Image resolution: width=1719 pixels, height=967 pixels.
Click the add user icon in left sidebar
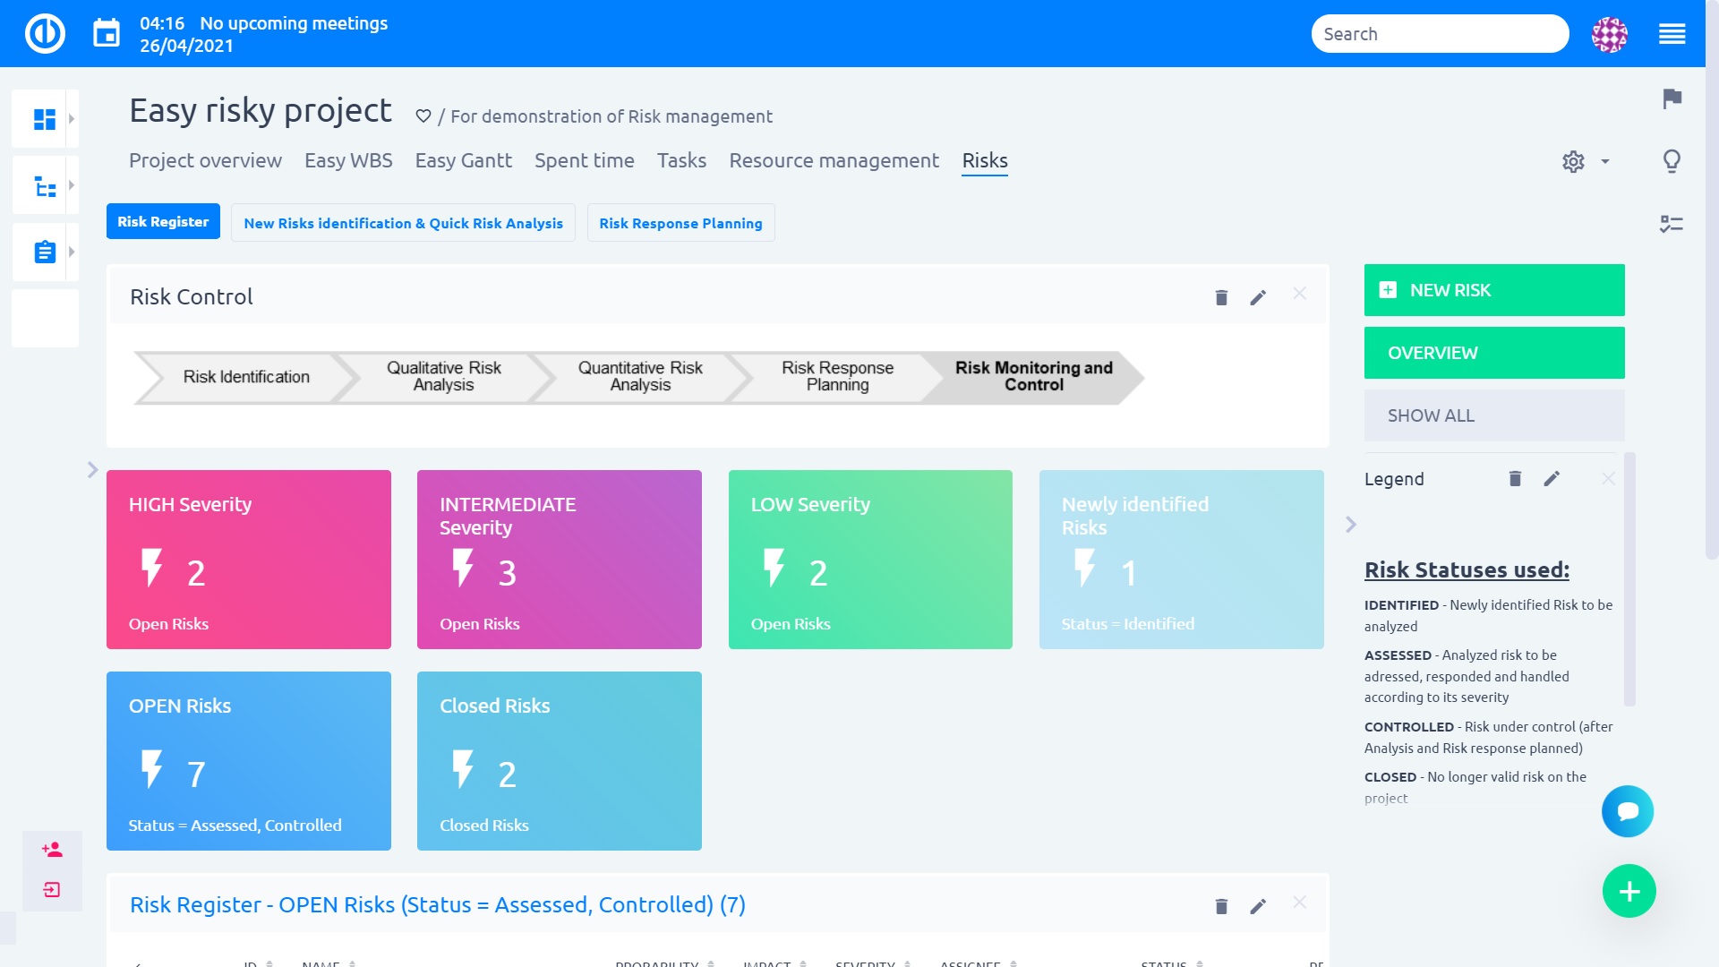coord(52,850)
